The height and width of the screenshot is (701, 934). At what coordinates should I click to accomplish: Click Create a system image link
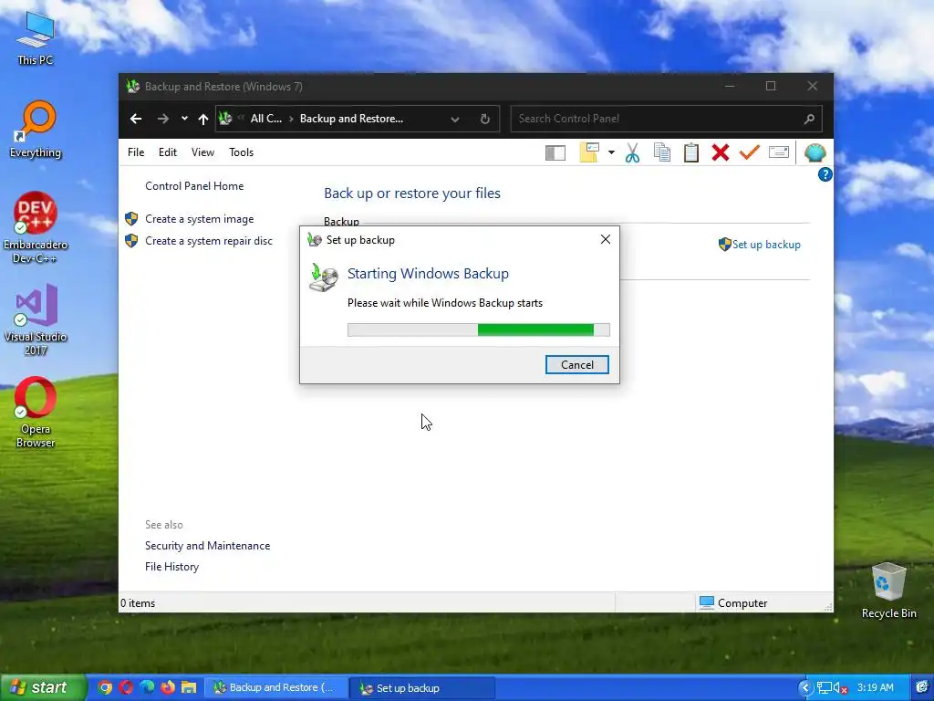[x=199, y=219]
